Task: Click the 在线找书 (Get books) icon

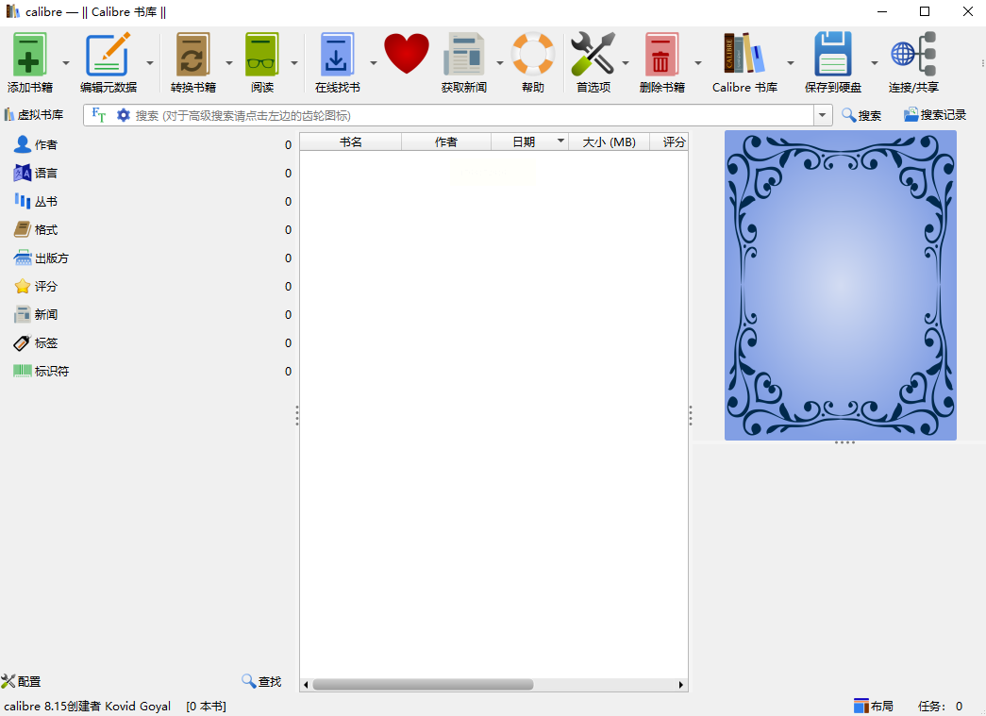Action: pyautogui.click(x=337, y=56)
